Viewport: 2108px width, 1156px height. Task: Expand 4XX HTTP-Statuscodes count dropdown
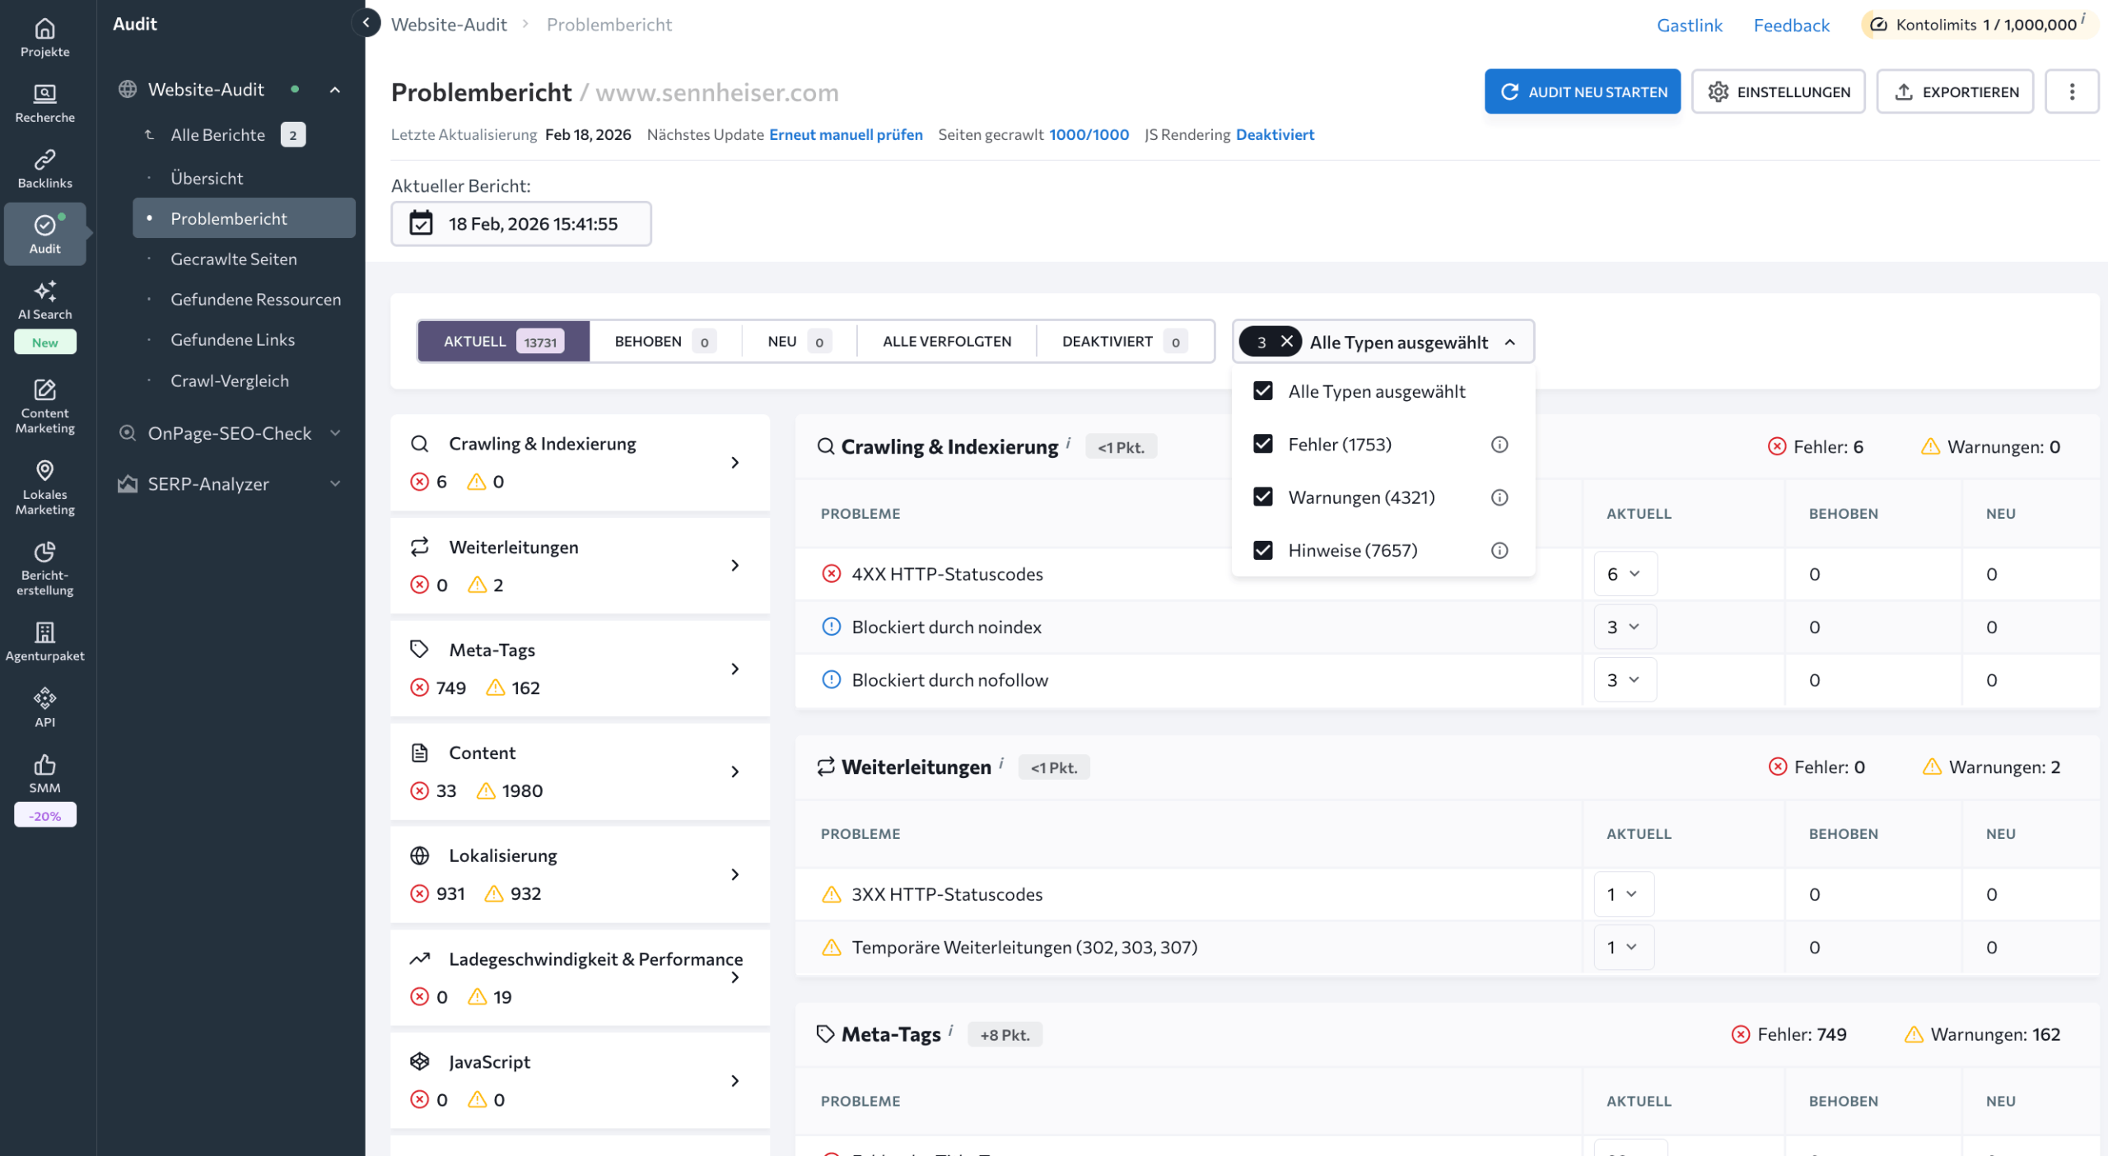pos(1624,574)
